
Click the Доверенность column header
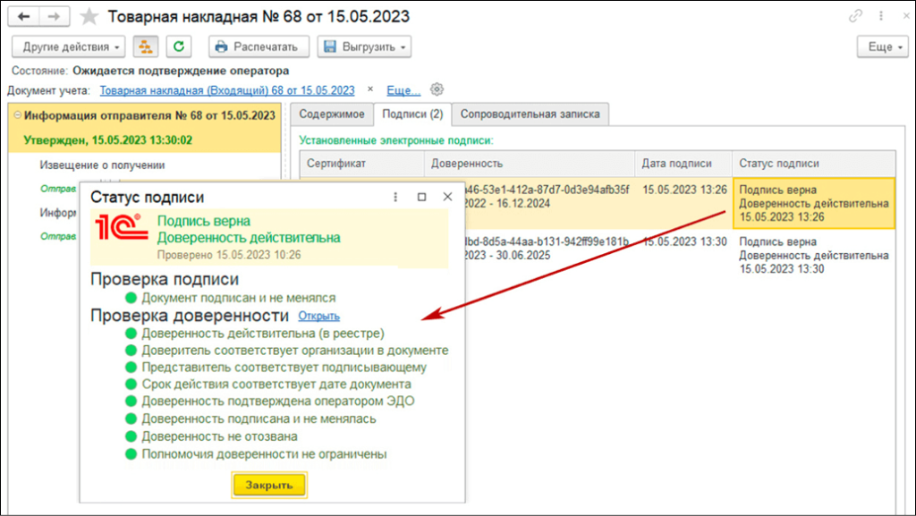(x=530, y=164)
